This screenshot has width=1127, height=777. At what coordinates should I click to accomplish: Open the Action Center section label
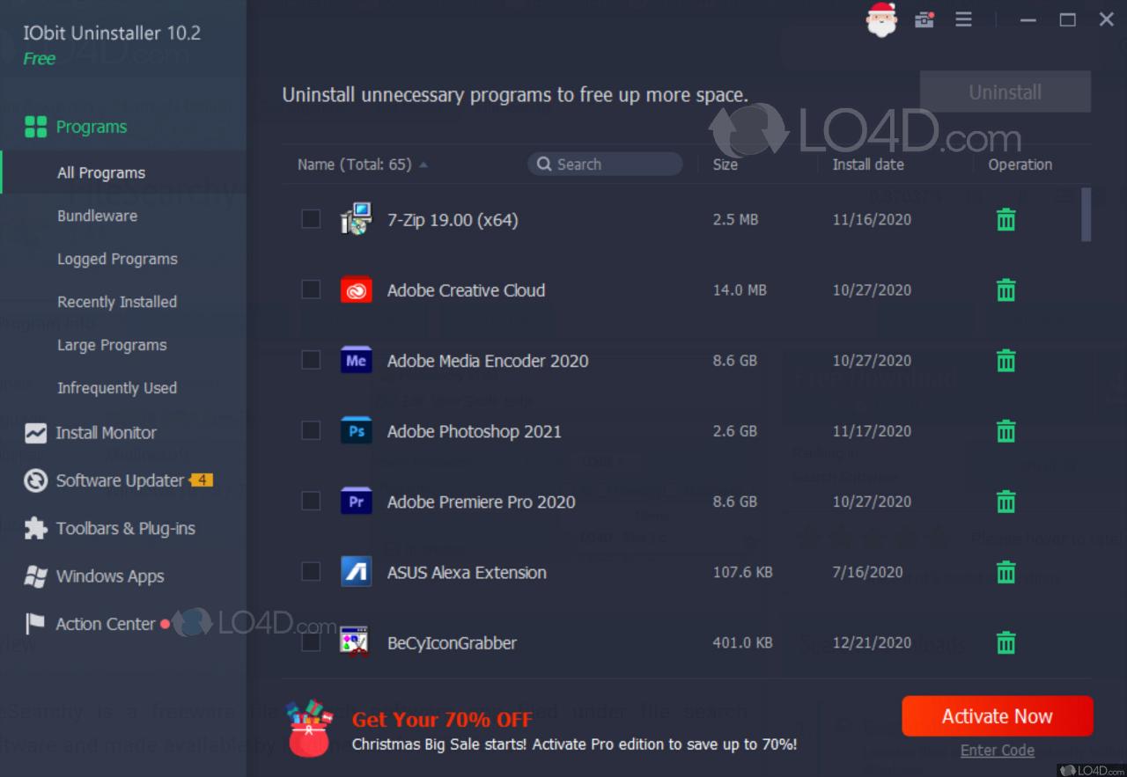click(x=106, y=624)
